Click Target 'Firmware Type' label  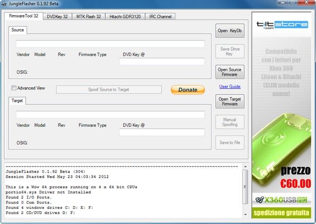pyautogui.click(x=93, y=125)
